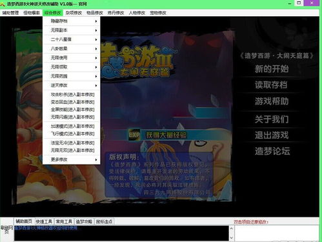Expand the 无限副本 submenu arrow
Image resolution: width=322 pixels, height=242 pixels.
pyautogui.click(x=96, y=30)
